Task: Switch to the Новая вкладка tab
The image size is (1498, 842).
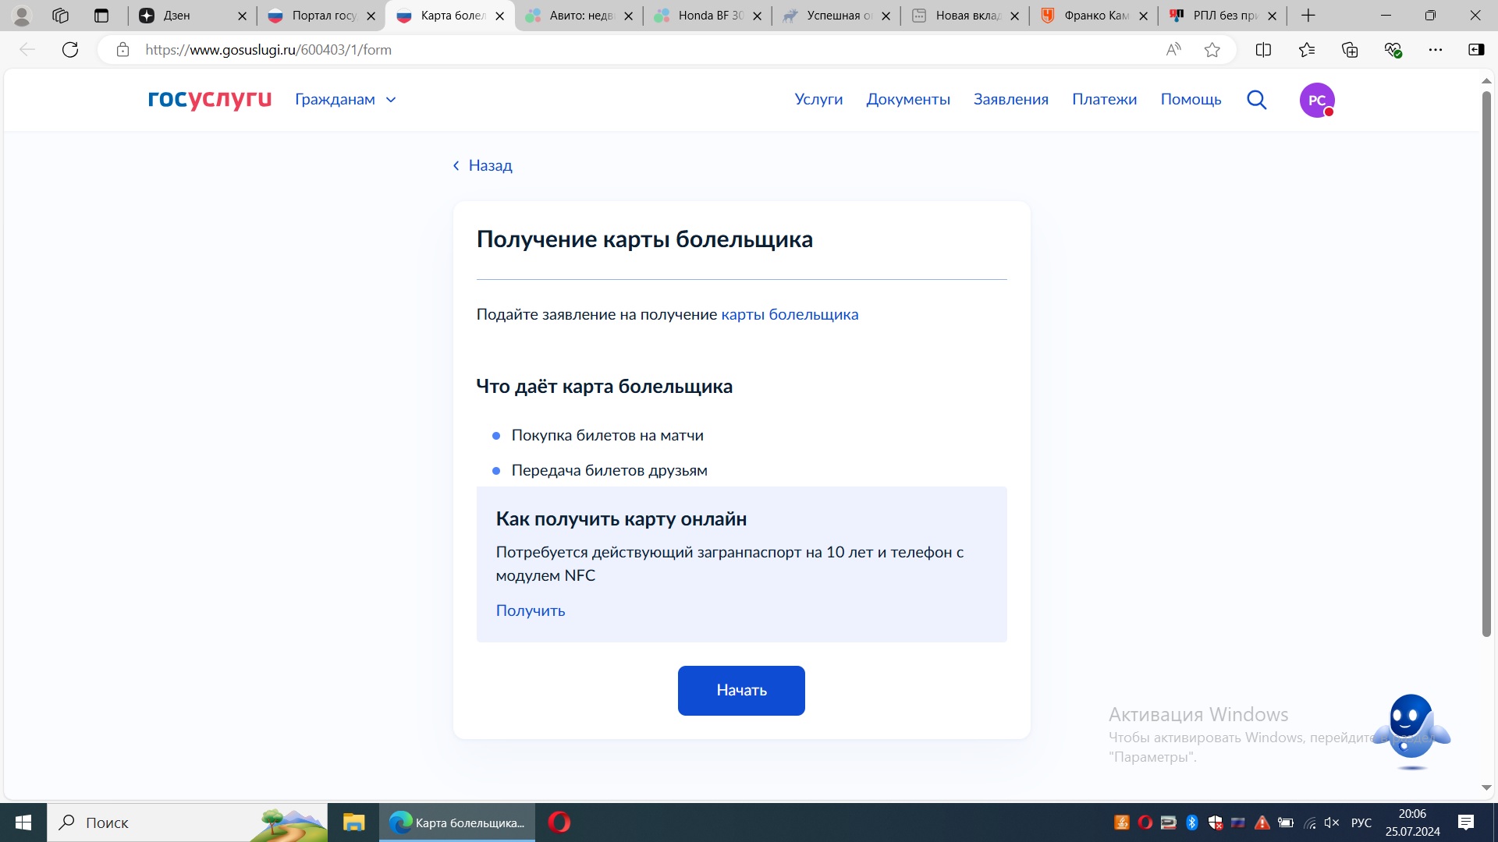Action: coord(964,16)
